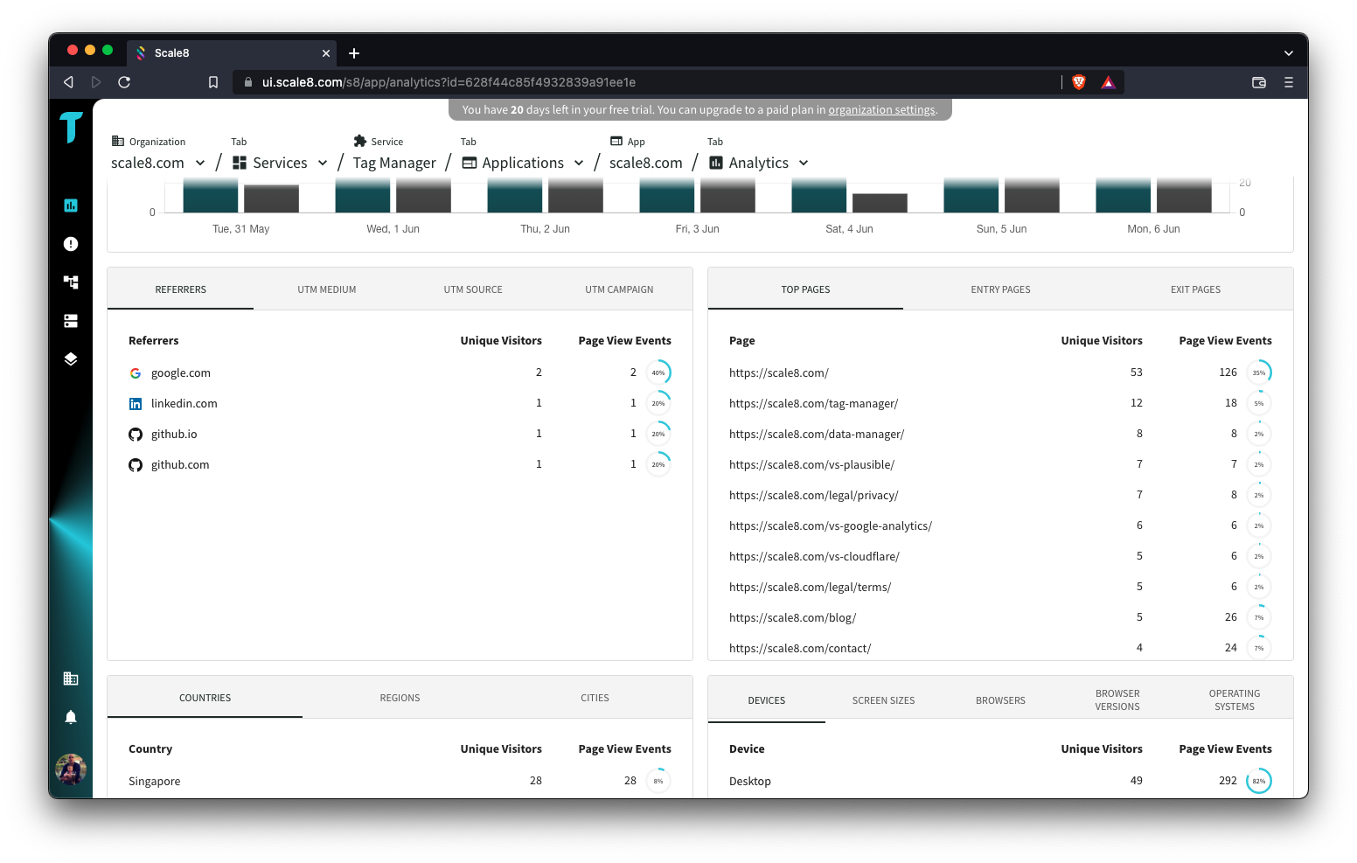1357x863 pixels.
Task: Click the 82% progress ring for Desktop
Action: (x=1259, y=781)
